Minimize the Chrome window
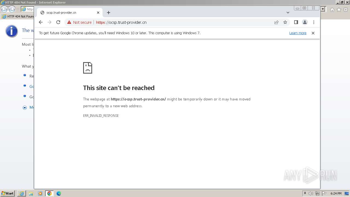The width and height of the screenshot is (350, 197). [x=297, y=8]
